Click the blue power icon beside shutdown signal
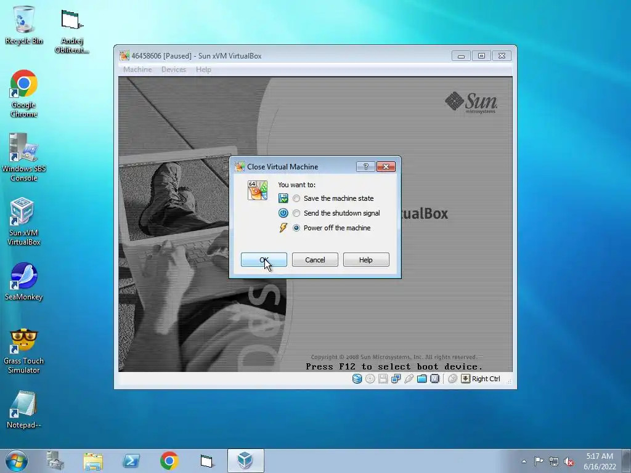Image resolution: width=631 pixels, height=473 pixels. pos(283,213)
